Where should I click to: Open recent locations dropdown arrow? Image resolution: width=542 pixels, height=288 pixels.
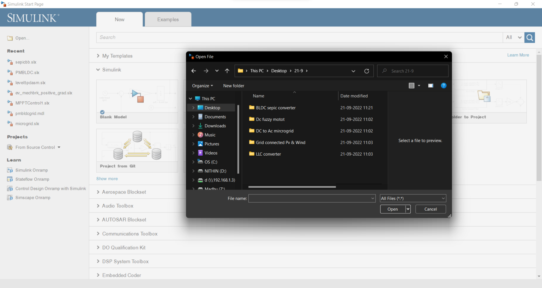pos(217,71)
